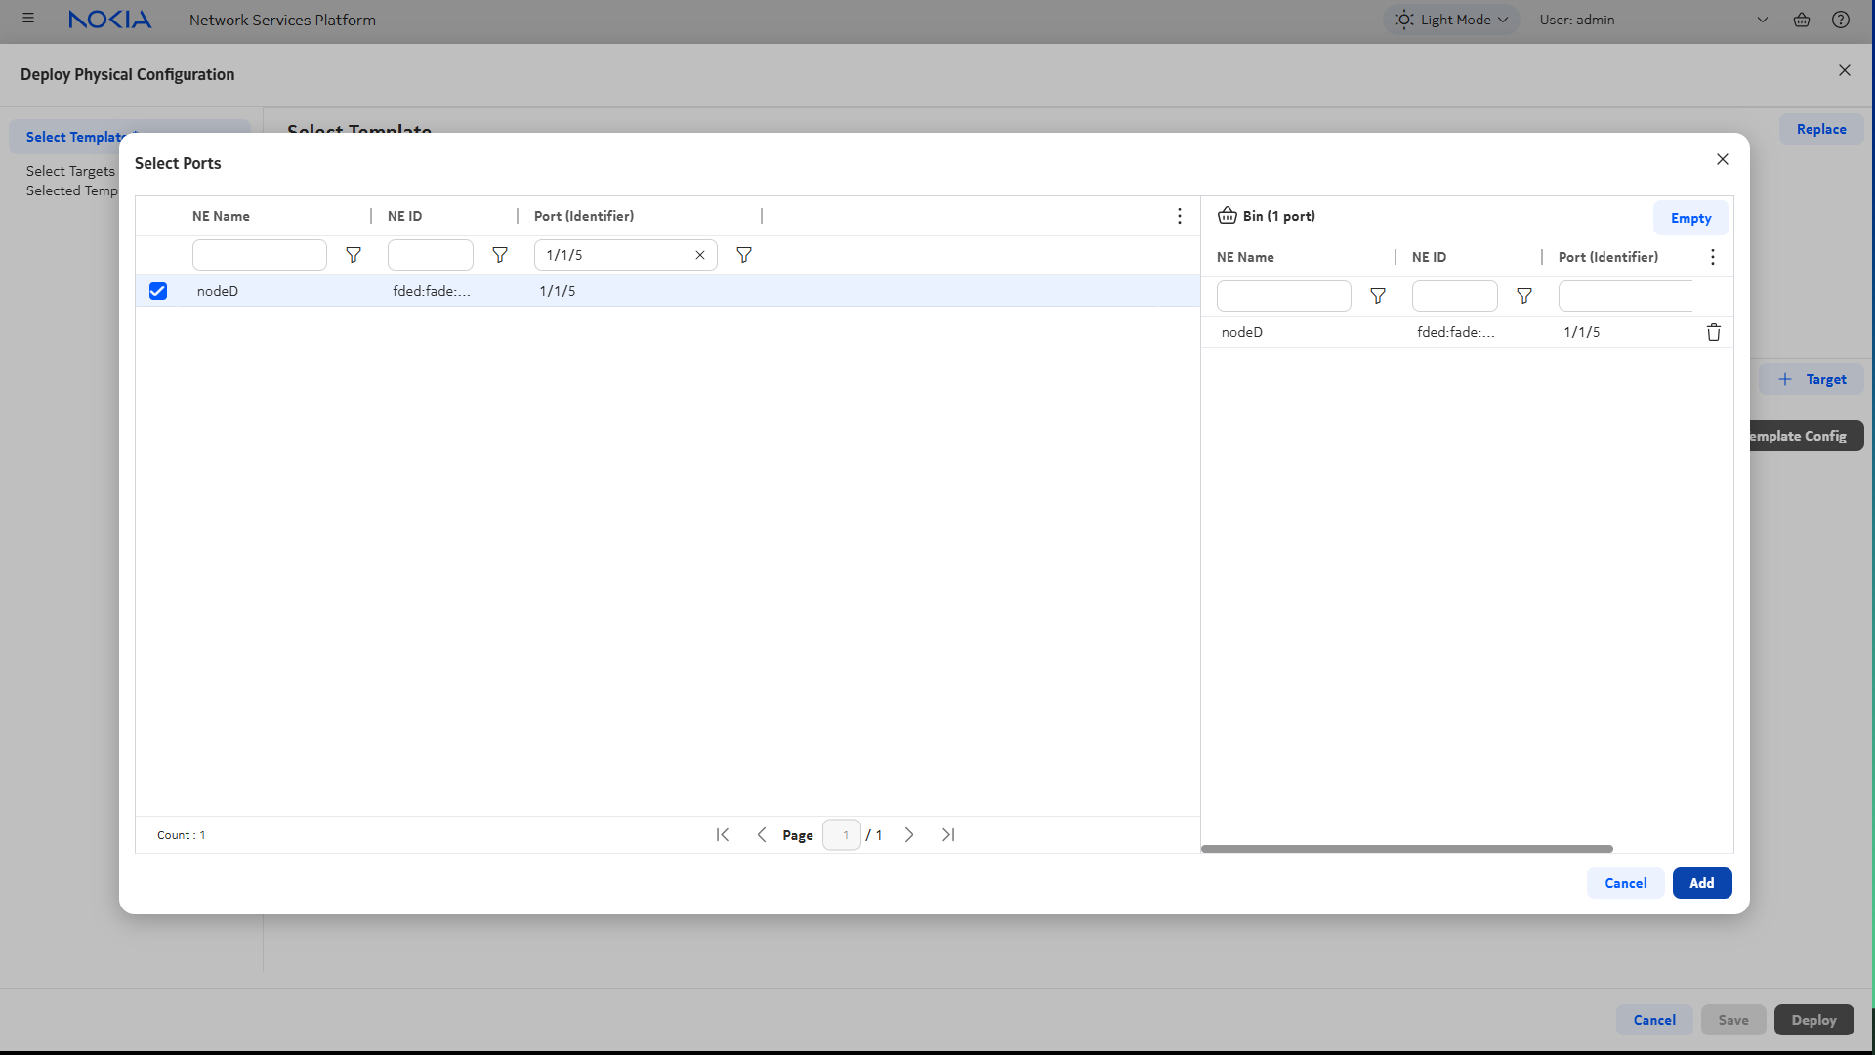Viewport: 1875px width, 1055px height.
Task: Click the Empty bin button
Action: click(x=1690, y=218)
